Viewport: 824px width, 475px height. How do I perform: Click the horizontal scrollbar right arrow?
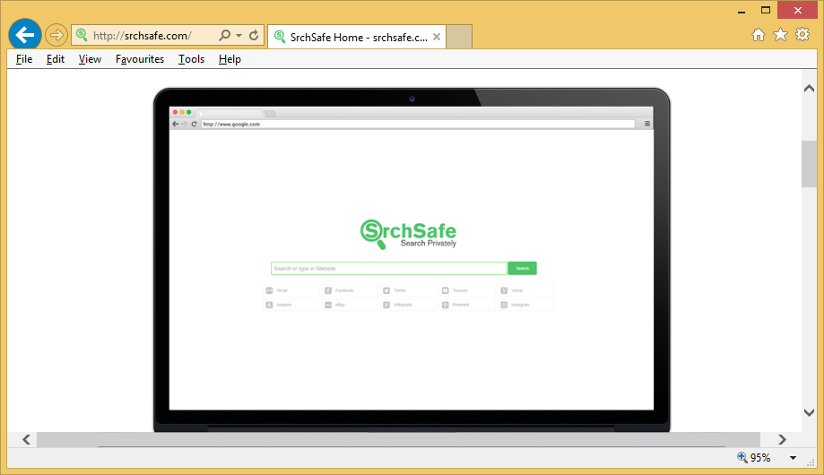point(782,439)
